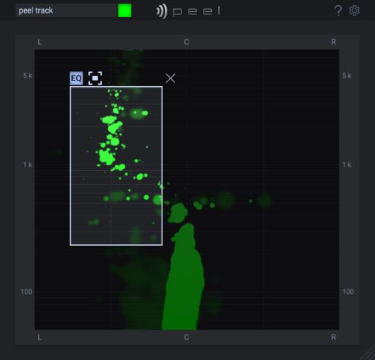The image size is (375, 360).
Task: Click the right 1k frequency label
Action: coord(347,164)
